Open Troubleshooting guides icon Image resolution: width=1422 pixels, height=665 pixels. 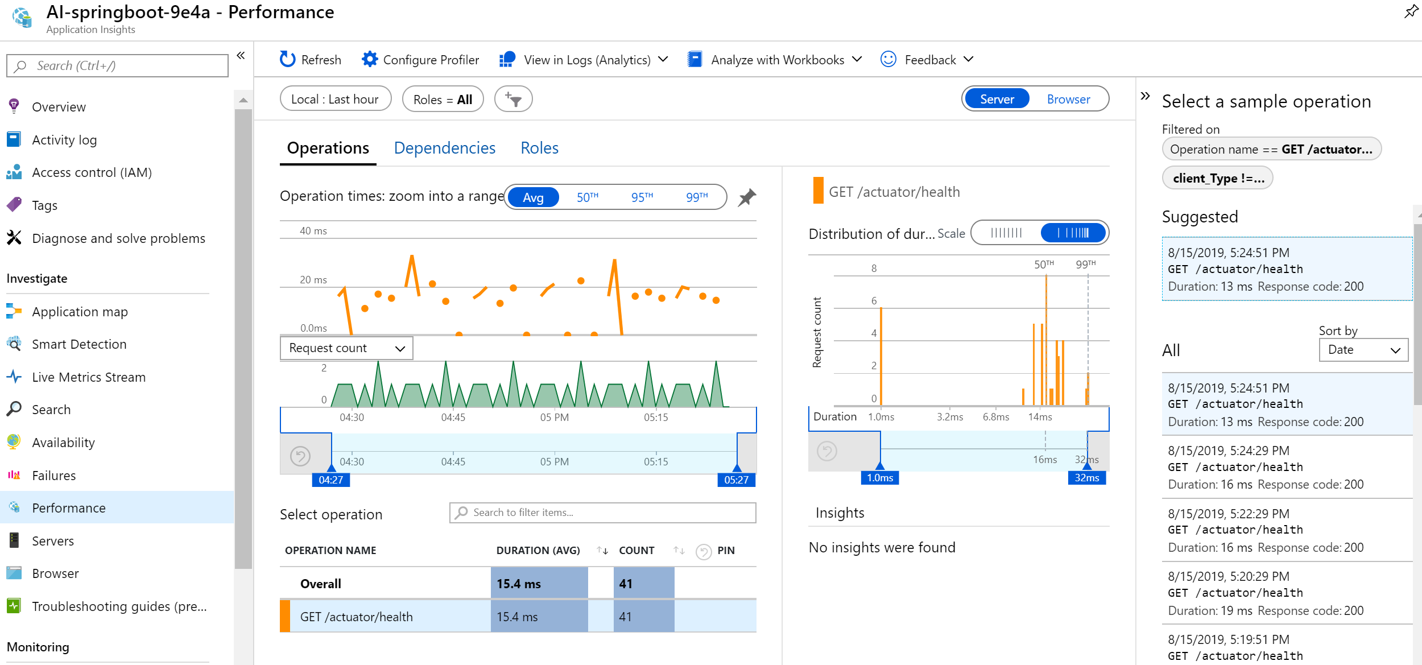(x=14, y=606)
